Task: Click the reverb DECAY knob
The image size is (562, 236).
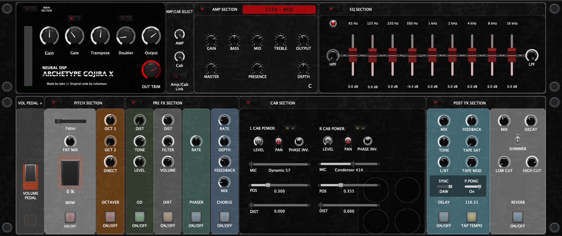Action: 530,121
